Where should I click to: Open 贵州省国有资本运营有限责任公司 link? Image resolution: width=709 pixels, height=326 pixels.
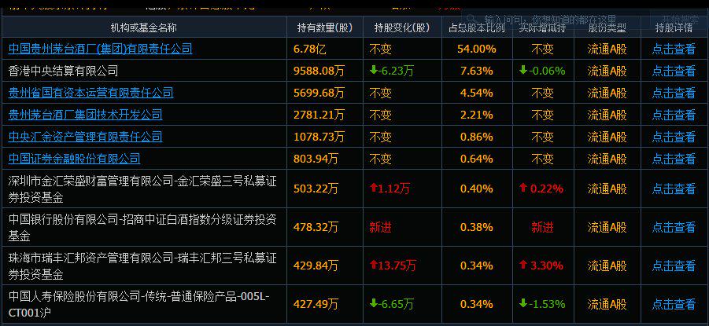pos(90,93)
